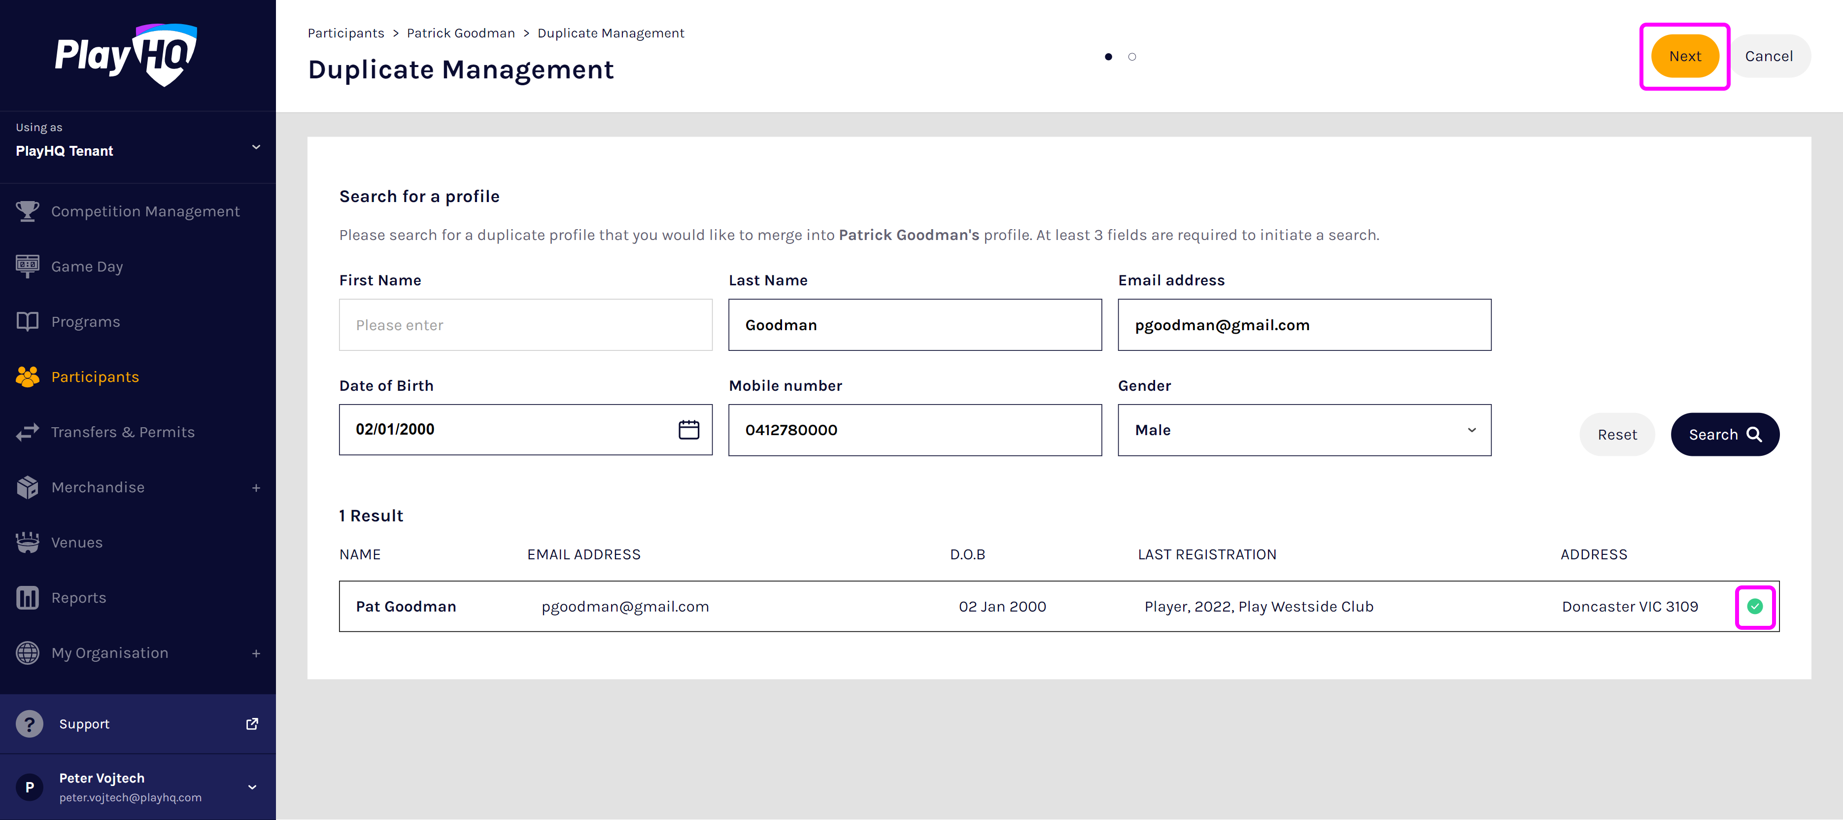Screen dimensions: 1843x820
Task: Focus the Mobile number field
Action: [x=915, y=430]
